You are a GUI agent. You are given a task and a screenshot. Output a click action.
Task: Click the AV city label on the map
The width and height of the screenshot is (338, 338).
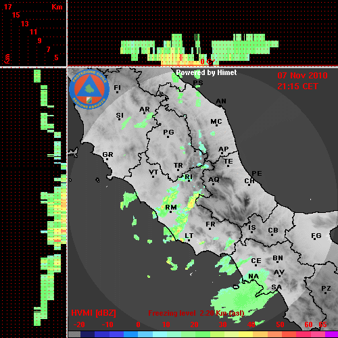[x=279, y=272]
